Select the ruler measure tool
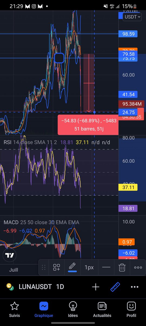 (x=115, y=287)
